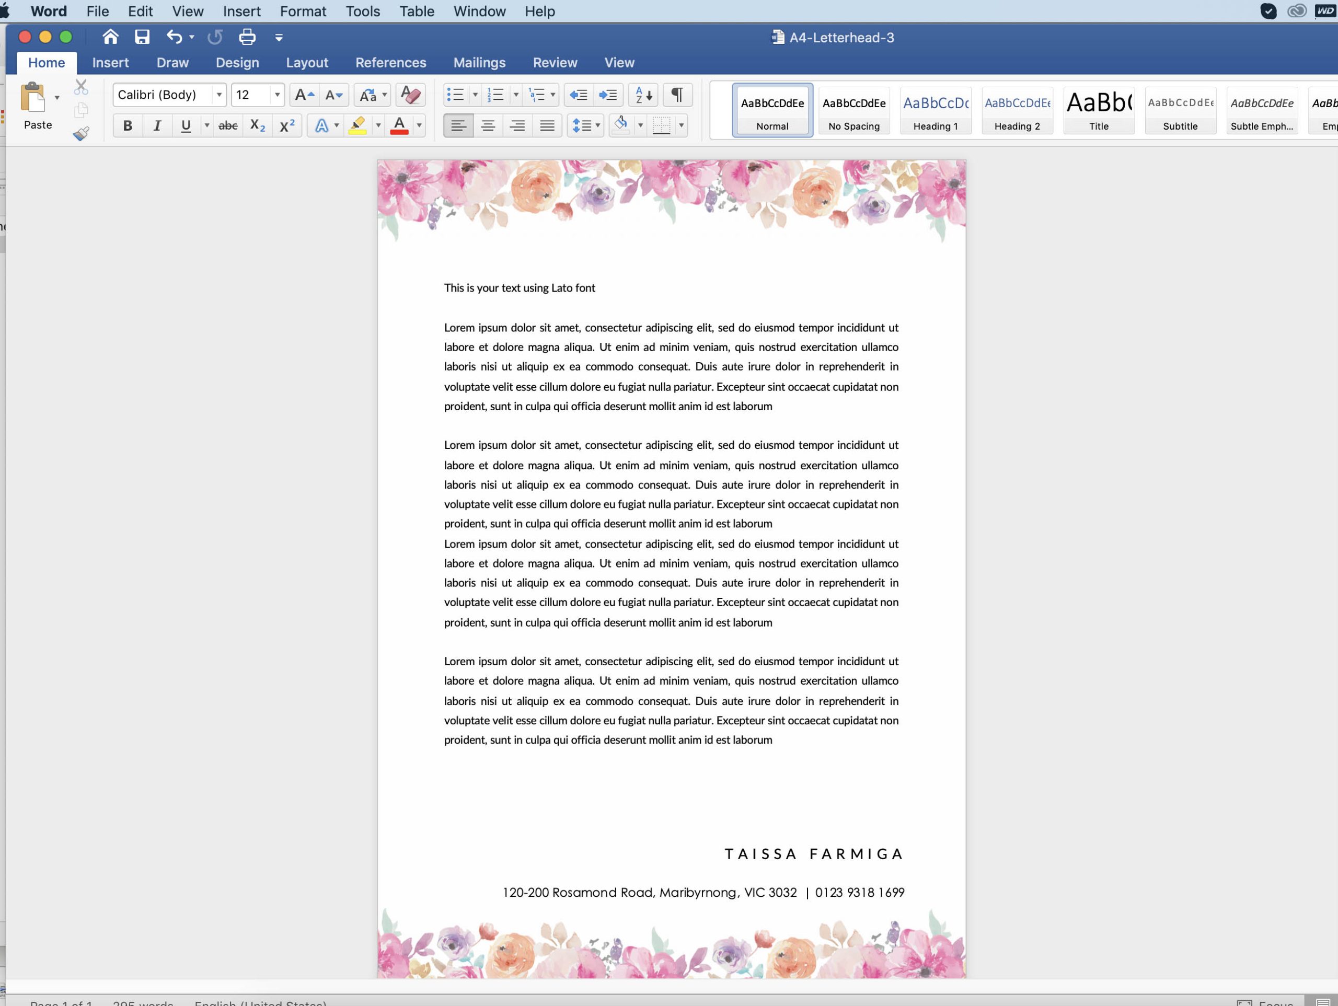Align text to the right
The height and width of the screenshot is (1006, 1338).
518,126
